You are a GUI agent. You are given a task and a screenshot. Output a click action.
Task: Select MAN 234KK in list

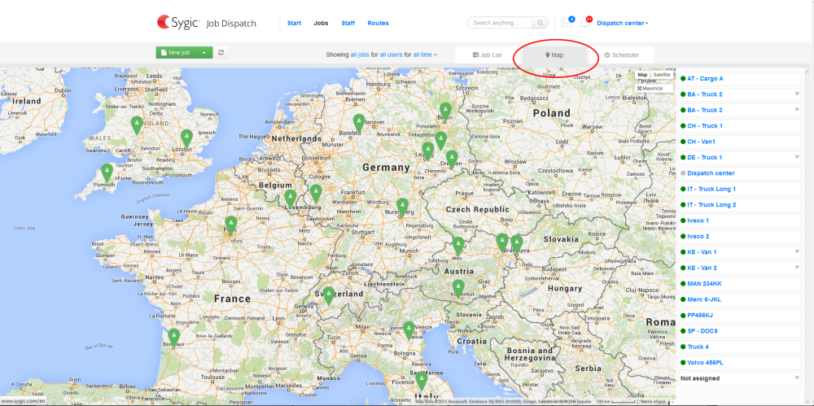[740, 283]
